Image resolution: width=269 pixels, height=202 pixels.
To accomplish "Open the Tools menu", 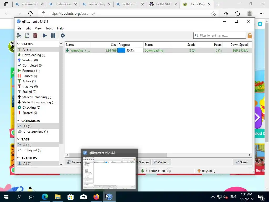I will [49, 28].
